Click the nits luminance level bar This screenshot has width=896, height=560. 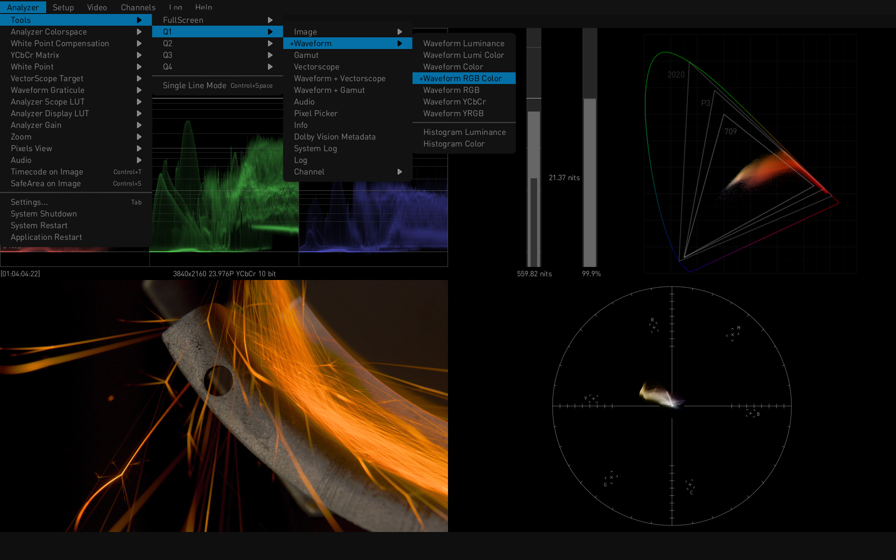point(533,187)
